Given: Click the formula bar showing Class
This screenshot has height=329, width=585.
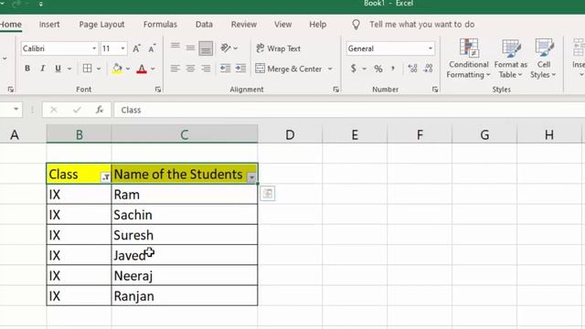Looking at the screenshot, I should 349,110.
